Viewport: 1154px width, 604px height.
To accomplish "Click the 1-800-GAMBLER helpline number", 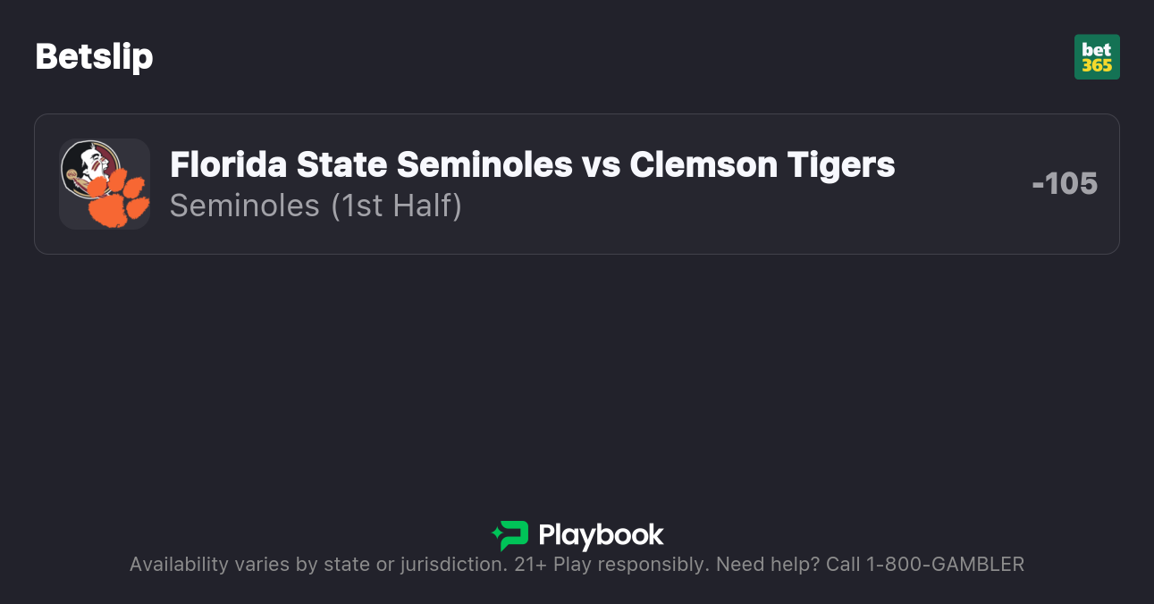I will pyautogui.click(x=944, y=565).
